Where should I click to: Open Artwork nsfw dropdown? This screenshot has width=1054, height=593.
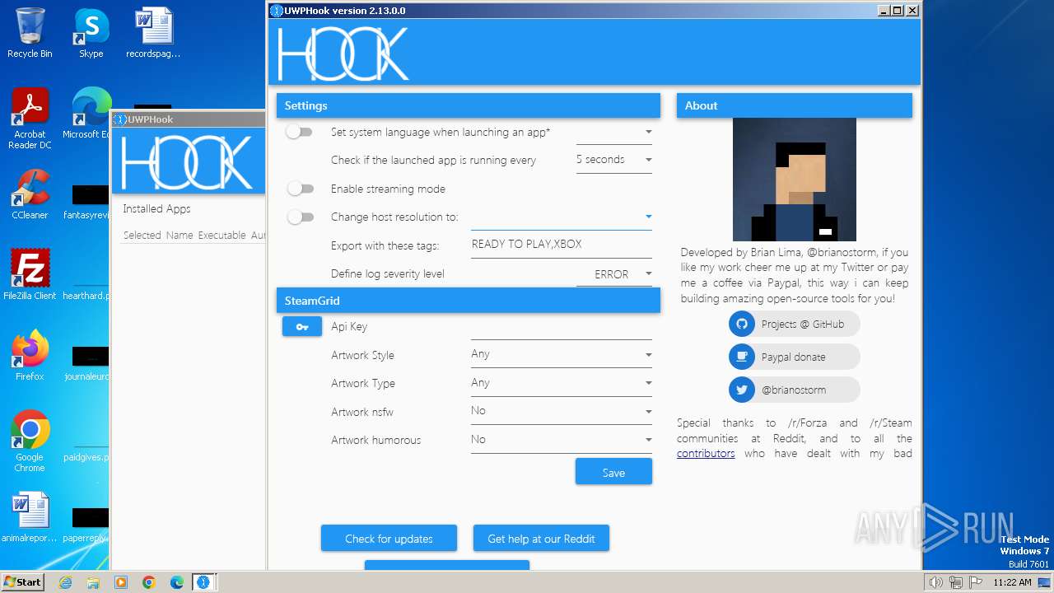[562, 411]
